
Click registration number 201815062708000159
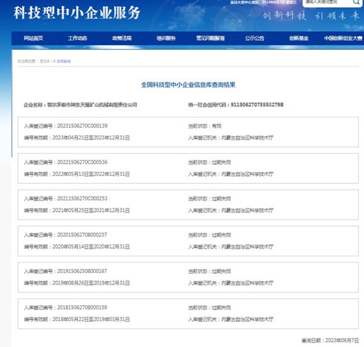pos(81,308)
